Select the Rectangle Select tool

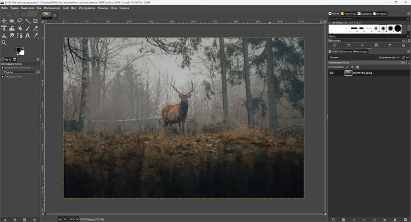point(12,21)
